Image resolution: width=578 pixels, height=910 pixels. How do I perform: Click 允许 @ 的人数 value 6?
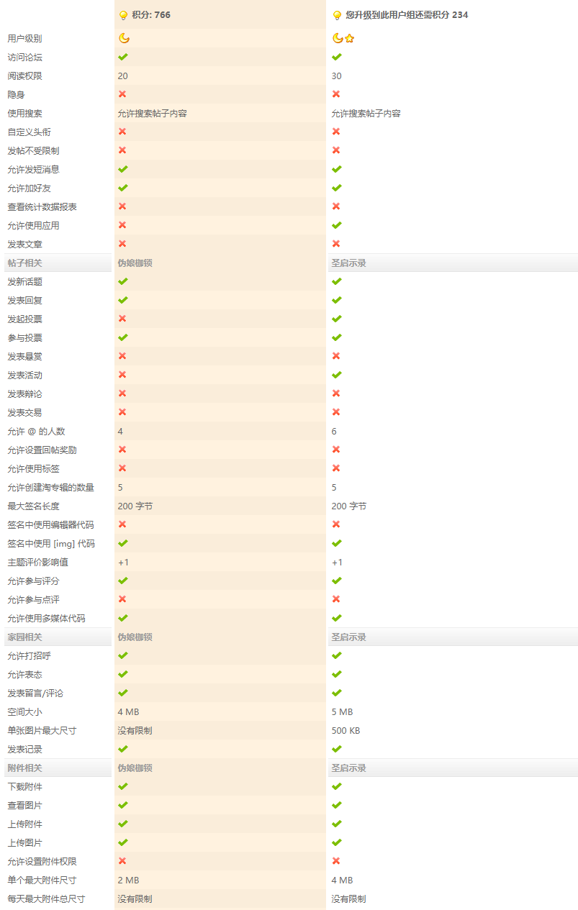[334, 431]
